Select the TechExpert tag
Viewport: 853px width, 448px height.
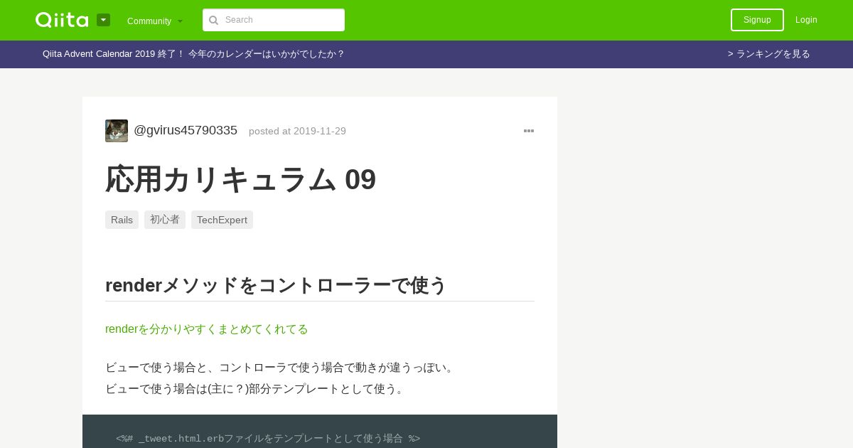coord(222,220)
